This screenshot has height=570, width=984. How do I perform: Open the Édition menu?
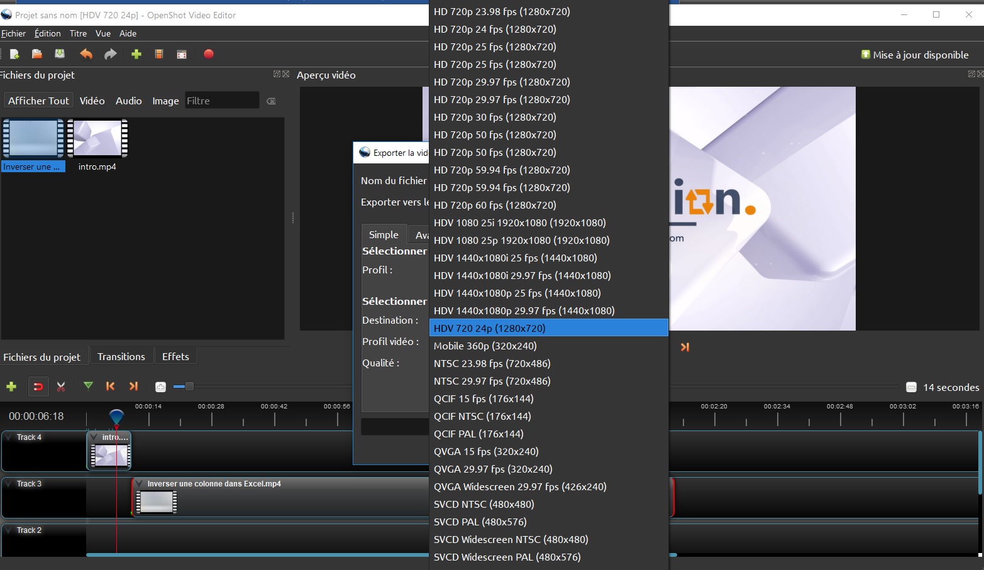pos(48,33)
